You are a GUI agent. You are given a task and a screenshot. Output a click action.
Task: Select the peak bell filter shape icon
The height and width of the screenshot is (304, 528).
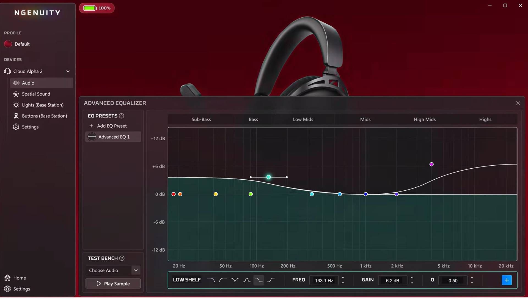pos(247,280)
